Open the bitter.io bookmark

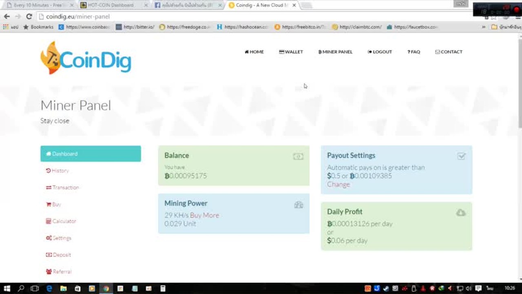tap(135, 27)
